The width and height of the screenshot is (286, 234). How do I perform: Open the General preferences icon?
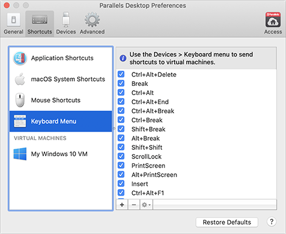click(x=13, y=20)
